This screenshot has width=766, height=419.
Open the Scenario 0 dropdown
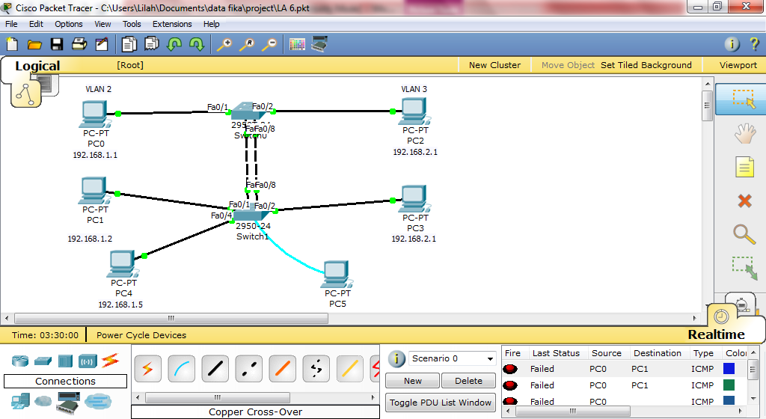[453, 358]
